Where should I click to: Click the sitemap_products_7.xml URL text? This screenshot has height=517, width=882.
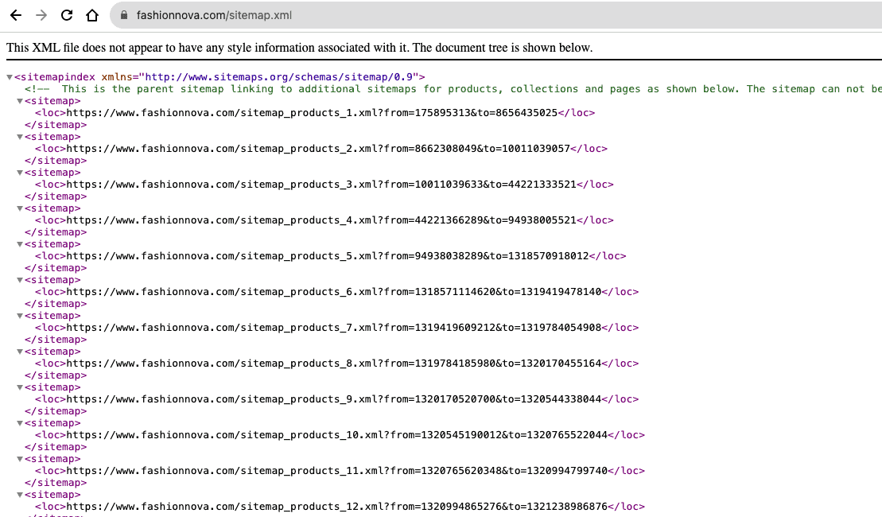(333, 328)
